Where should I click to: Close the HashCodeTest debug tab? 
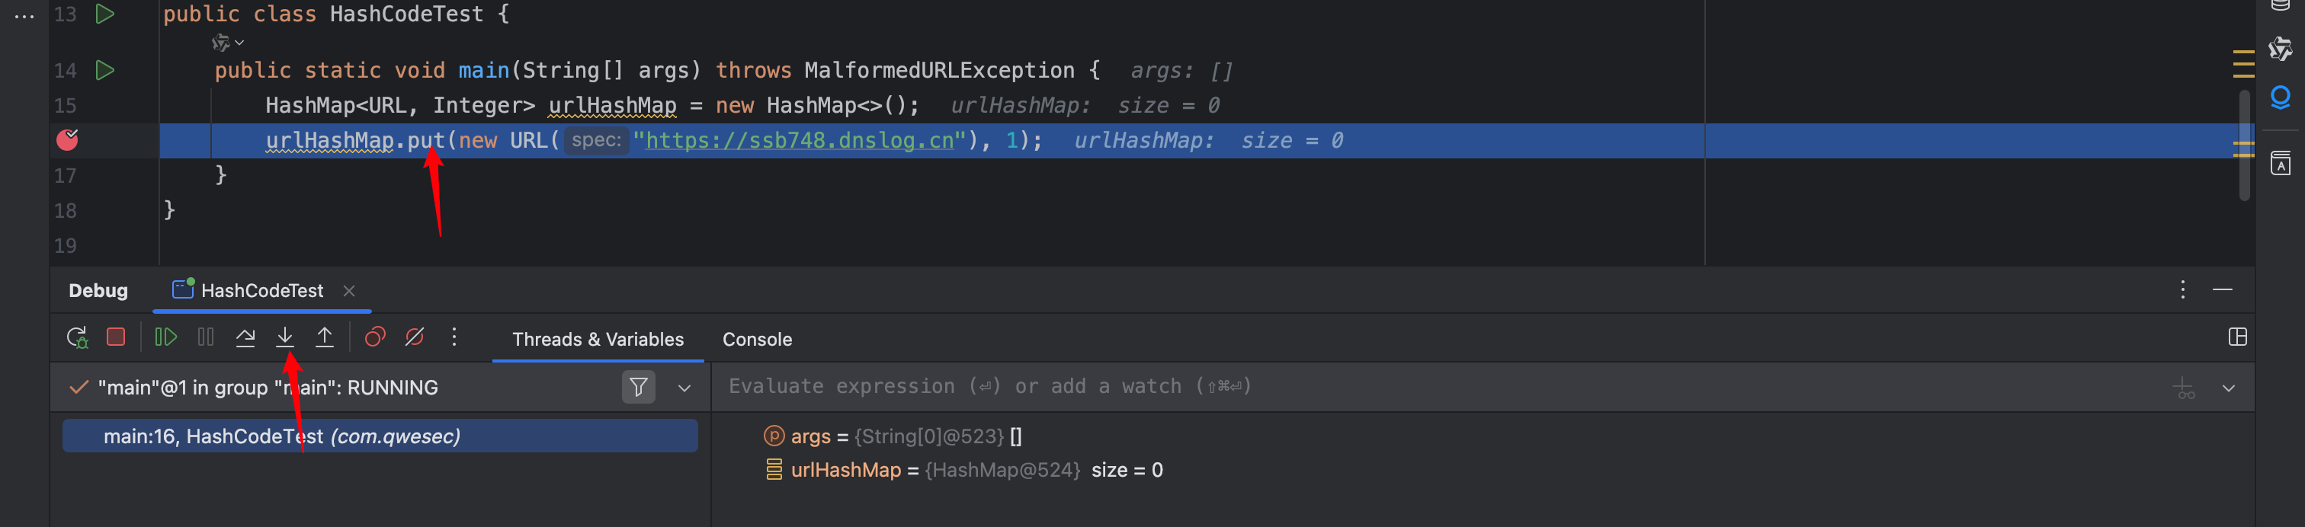click(349, 291)
